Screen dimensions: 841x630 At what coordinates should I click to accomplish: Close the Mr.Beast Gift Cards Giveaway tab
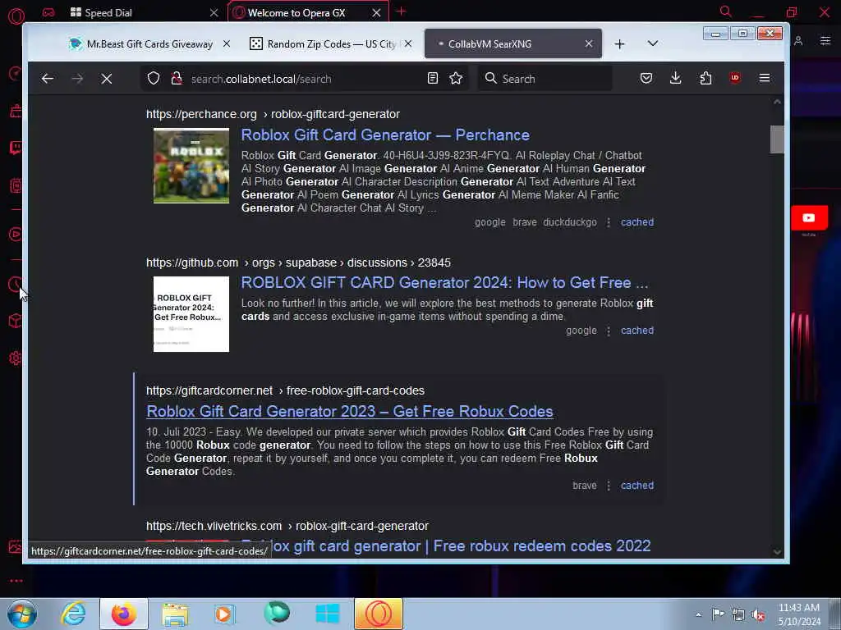point(227,44)
